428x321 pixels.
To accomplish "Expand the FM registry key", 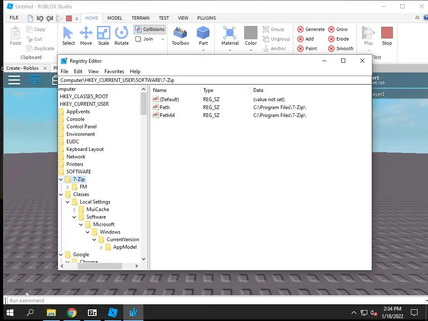I will click(67, 187).
